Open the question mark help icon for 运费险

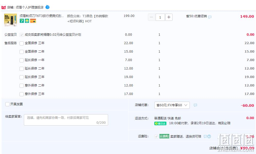pos(209,136)
